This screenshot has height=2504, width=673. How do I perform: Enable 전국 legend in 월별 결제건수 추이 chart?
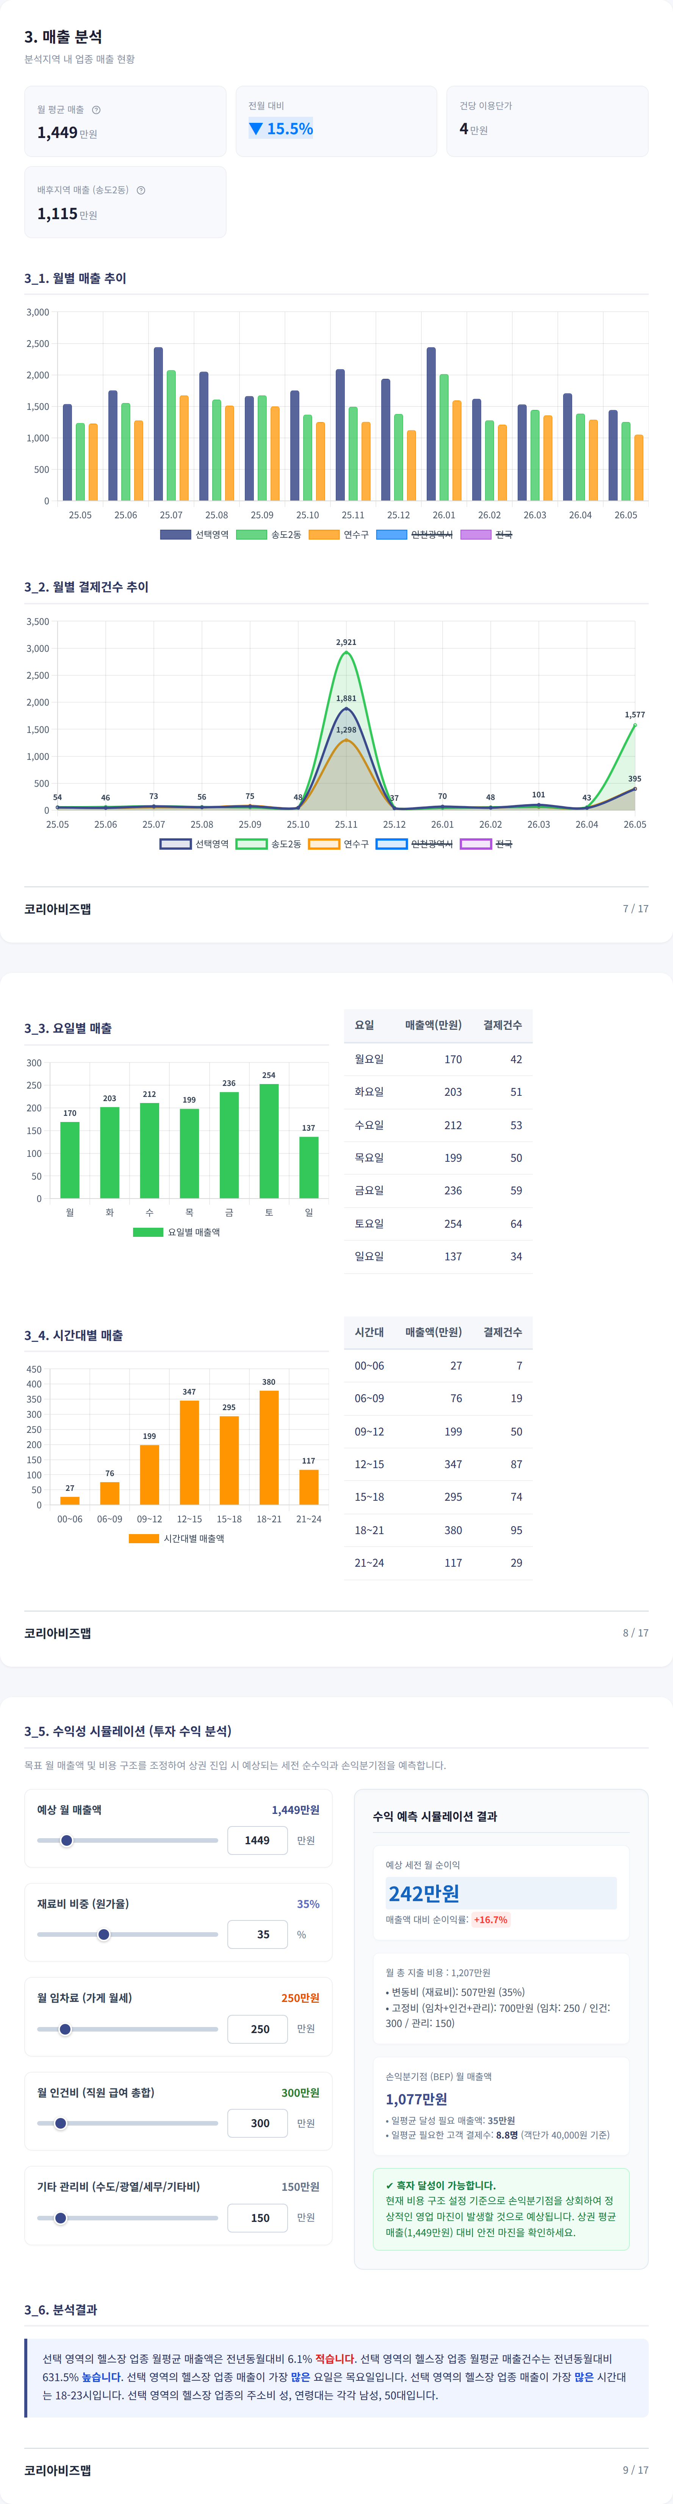click(x=487, y=844)
